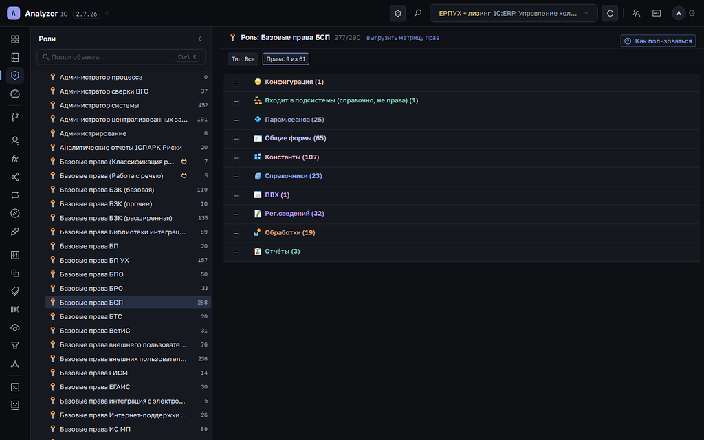The image size is (704, 440).
Task: Open global search with the magnifier icon
Action: [417, 14]
